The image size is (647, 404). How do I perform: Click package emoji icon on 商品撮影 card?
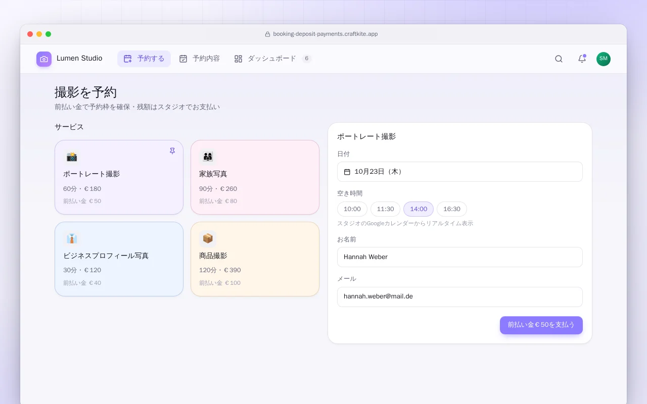tap(208, 238)
